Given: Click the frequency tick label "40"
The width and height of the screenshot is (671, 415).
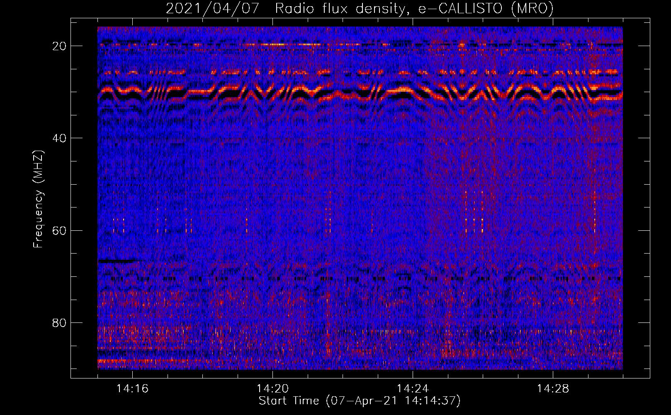Looking at the screenshot, I should (x=59, y=138).
